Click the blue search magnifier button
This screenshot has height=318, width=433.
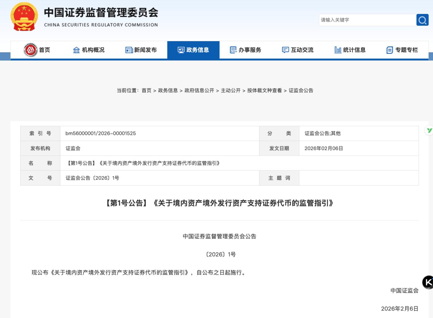[x=422, y=20]
